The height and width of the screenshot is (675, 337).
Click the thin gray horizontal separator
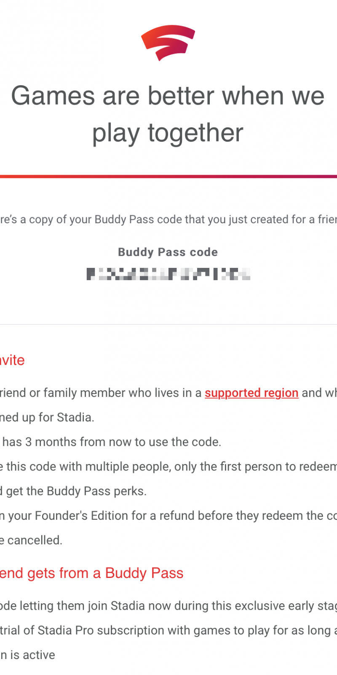point(168,324)
